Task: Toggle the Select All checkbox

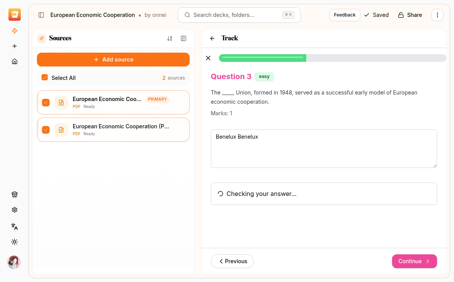Action: [x=45, y=78]
